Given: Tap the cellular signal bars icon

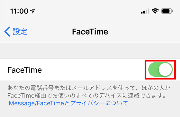Looking at the screenshot, I should (145, 11).
